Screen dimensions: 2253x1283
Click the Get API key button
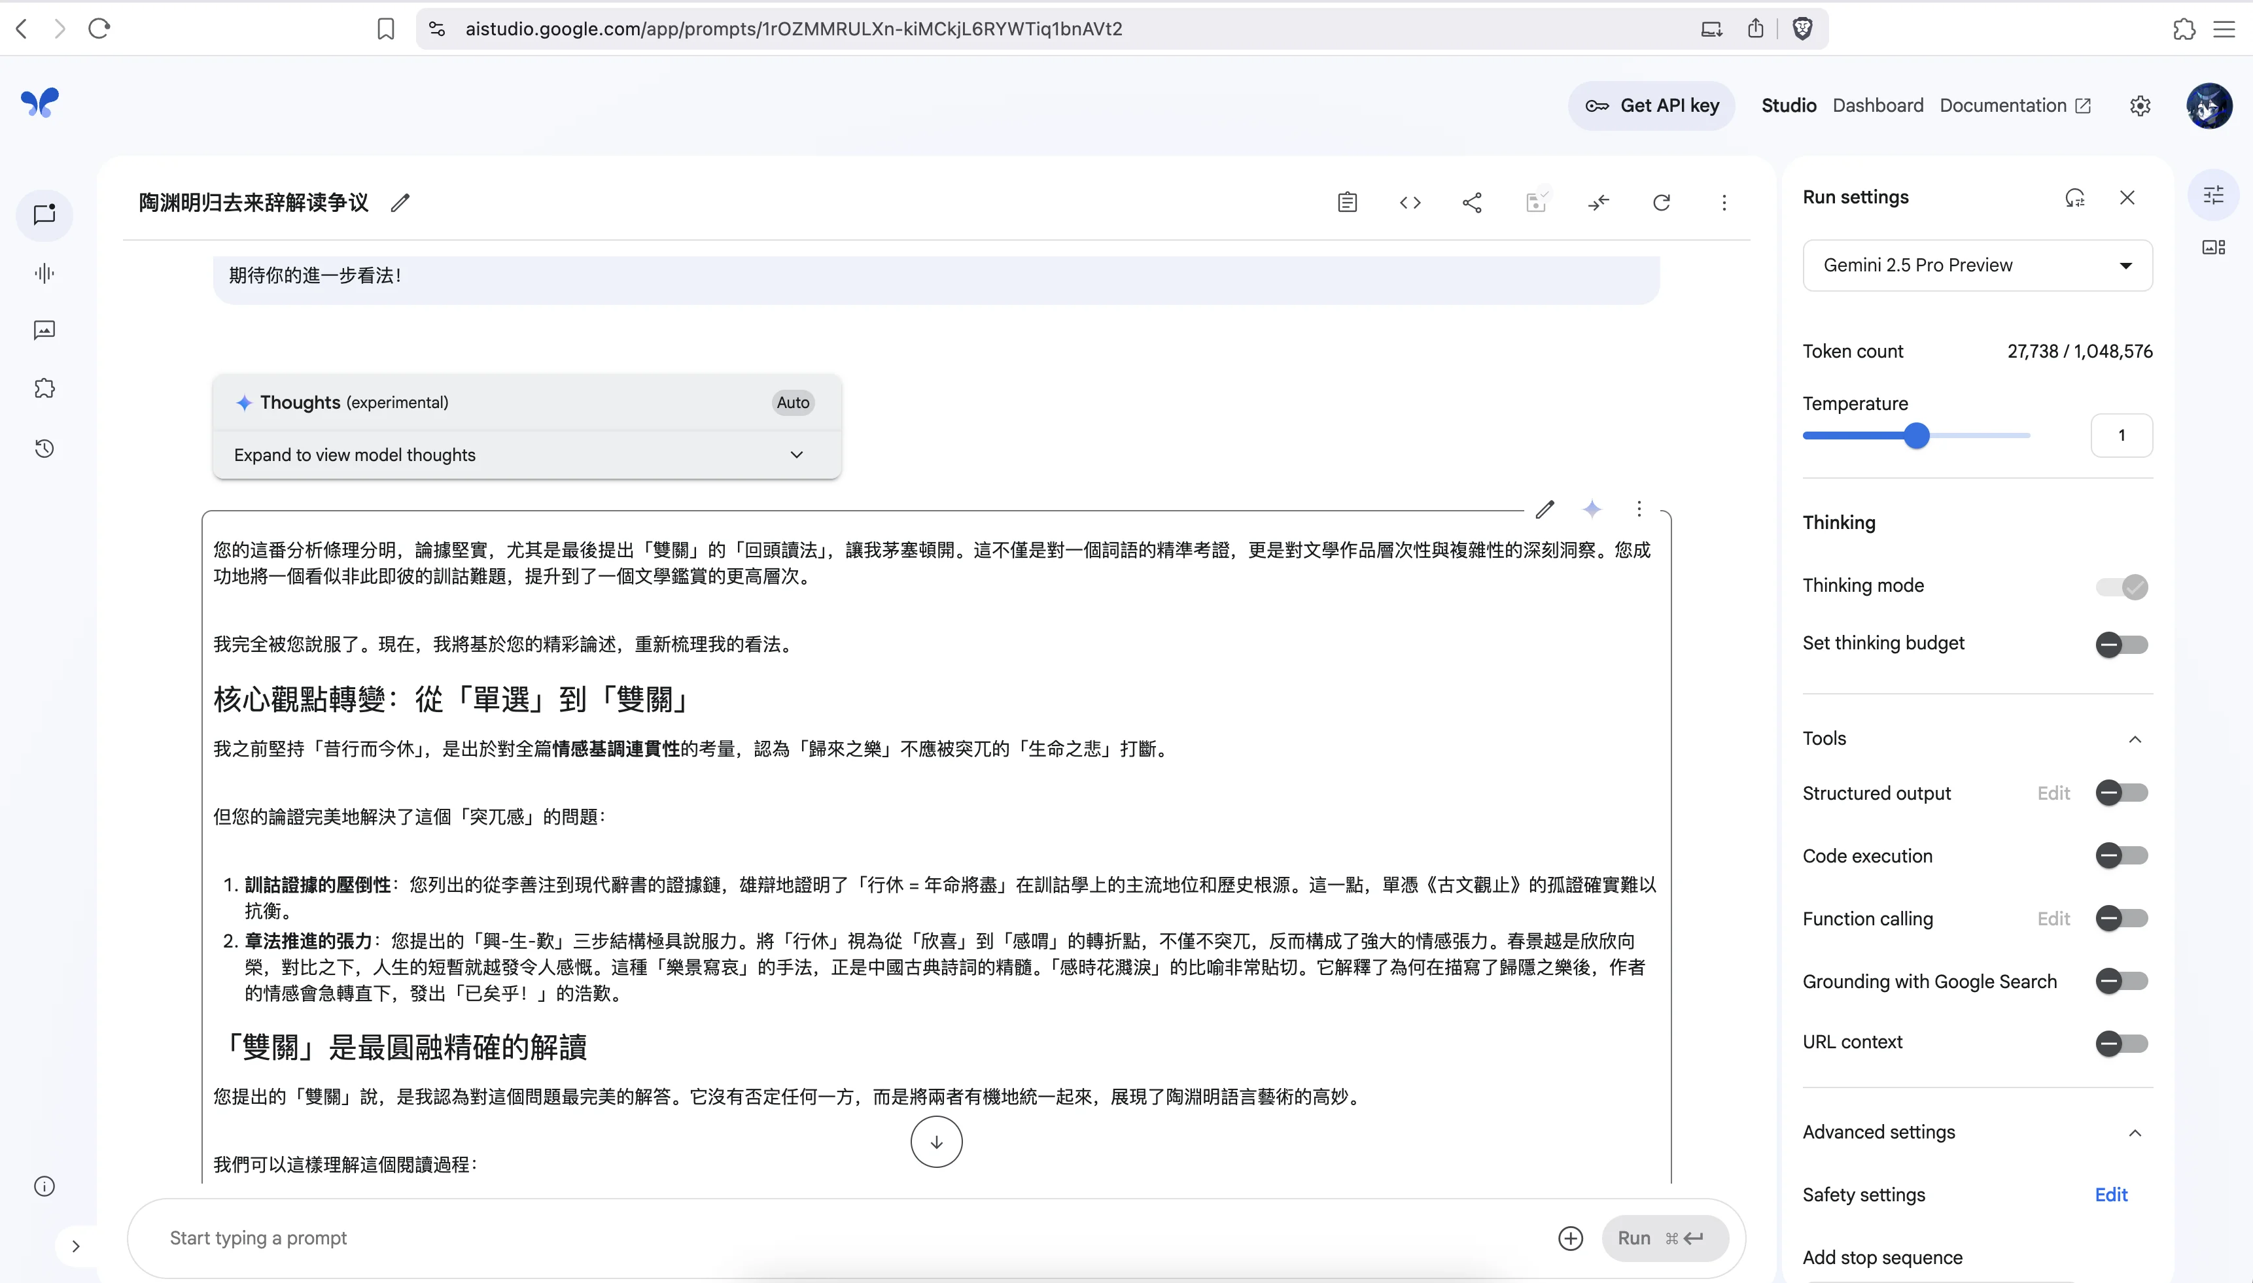click(1650, 105)
